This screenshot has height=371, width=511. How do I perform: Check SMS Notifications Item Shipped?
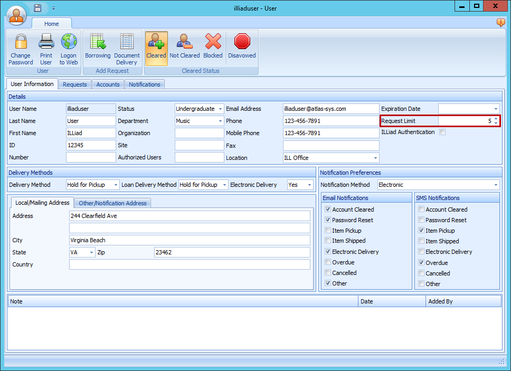coord(421,241)
